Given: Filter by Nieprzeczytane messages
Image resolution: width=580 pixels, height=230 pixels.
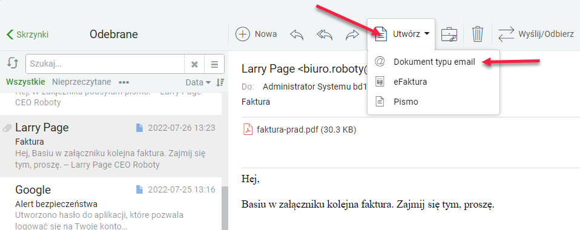Looking at the screenshot, I should [81, 82].
